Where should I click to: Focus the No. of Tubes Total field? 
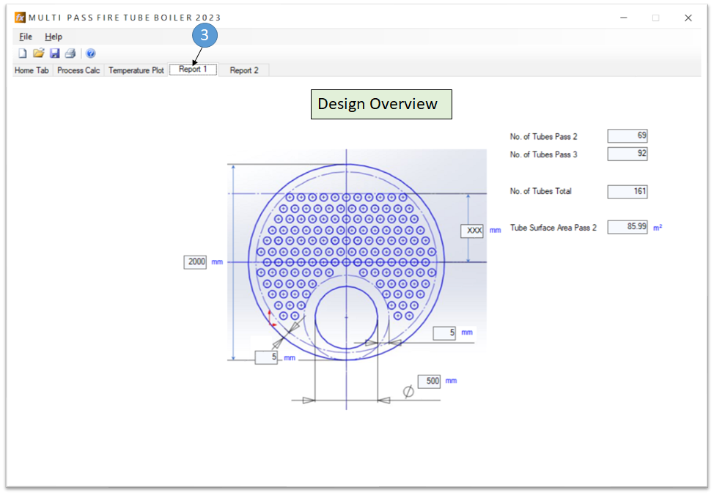(x=627, y=192)
